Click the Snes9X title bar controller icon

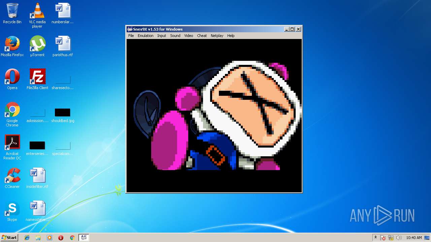pyautogui.click(x=130, y=29)
